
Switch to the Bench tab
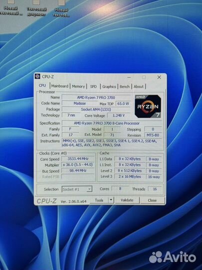click(125, 86)
